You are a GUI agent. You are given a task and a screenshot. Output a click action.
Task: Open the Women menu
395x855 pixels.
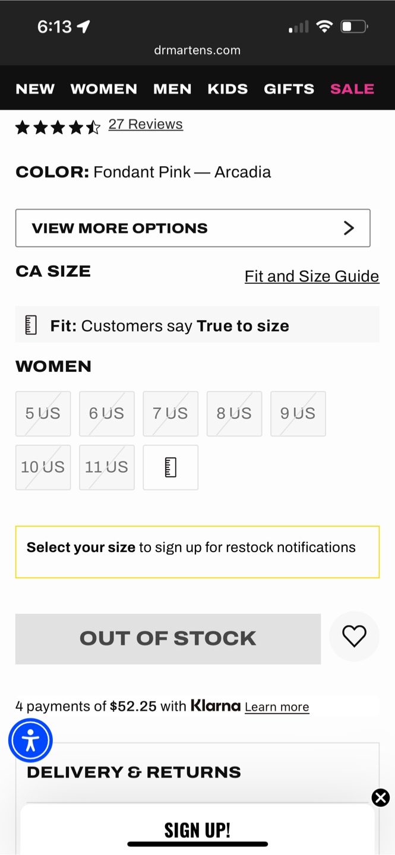pos(104,89)
